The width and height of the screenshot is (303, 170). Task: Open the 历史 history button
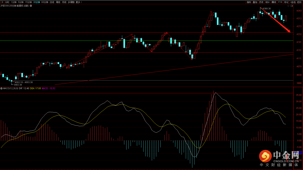(x=261, y=2)
